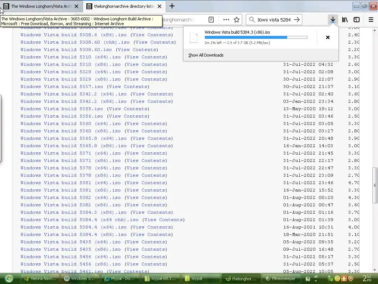View Contents of build 5435 (x64).iso
Image resolution: width=378 pixels, height=284 pixels.
point(146,242)
